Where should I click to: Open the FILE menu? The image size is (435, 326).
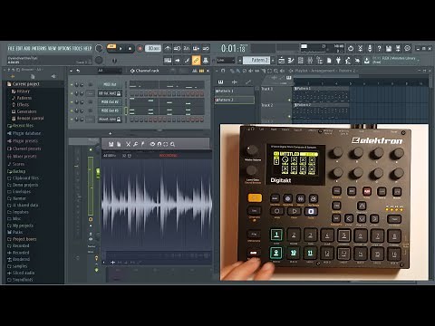[11, 48]
